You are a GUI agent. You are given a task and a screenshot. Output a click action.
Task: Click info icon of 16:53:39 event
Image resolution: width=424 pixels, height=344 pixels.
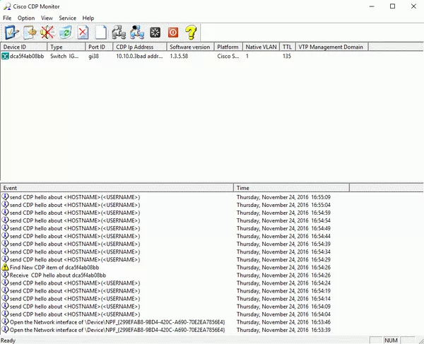tap(5, 330)
